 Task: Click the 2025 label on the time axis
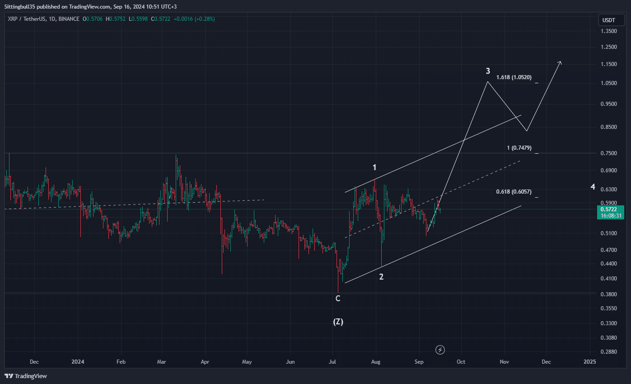[x=589, y=362]
